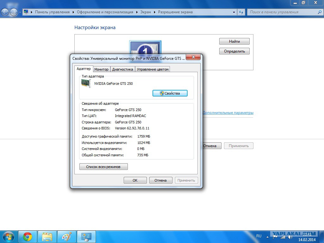Viewport: 324px width, 243px height.
Task: Click the volume speaker tray icon
Action: [x=290, y=237]
